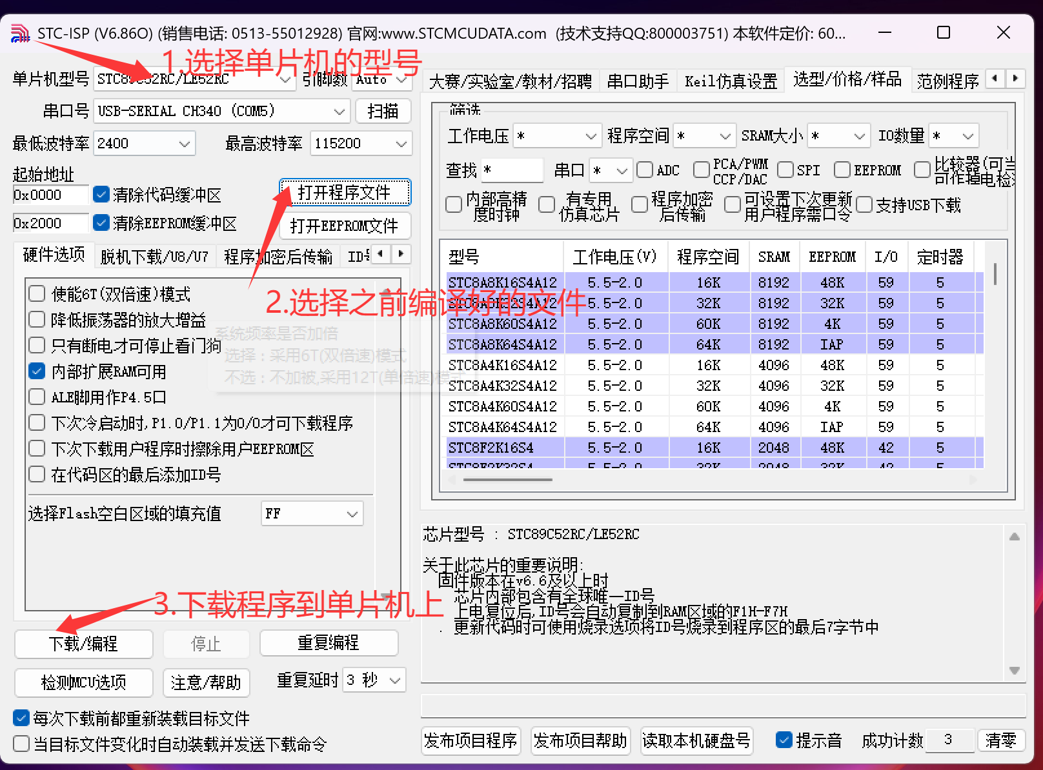The image size is (1043, 770).
Task: Click 打开程序文件 button
Action: coord(345,192)
